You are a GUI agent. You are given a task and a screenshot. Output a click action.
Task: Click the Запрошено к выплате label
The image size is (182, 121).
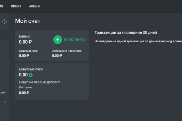[66, 51]
